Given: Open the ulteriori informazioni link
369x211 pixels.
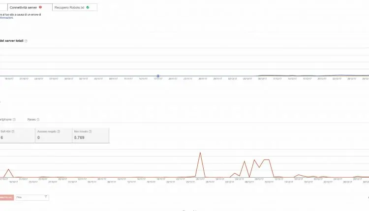Looking at the screenshot, I should click(6, 18).
